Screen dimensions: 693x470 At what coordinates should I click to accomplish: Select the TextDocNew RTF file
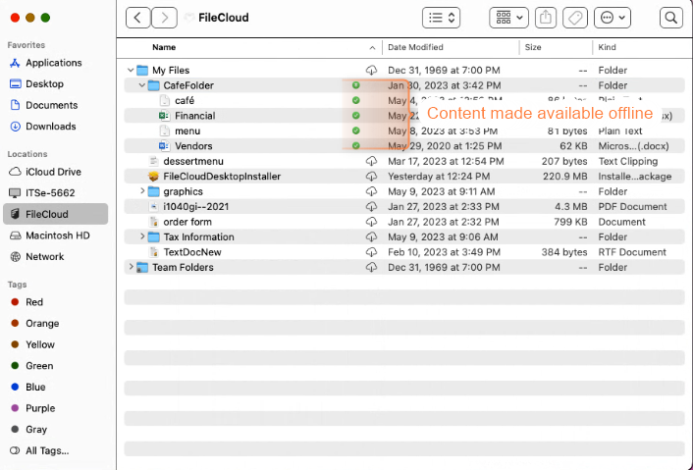tap(192, 252)
